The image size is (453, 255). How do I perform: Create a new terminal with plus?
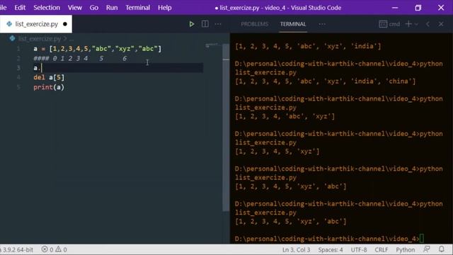[408, 24]
